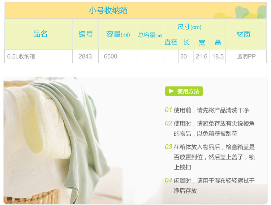Click the 总容量(ml) column header
271x205 pixels.
(150, 34)
